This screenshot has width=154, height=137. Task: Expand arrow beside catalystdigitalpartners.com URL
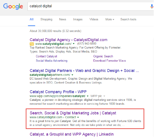pyautogui.click(x=72, y=75)
